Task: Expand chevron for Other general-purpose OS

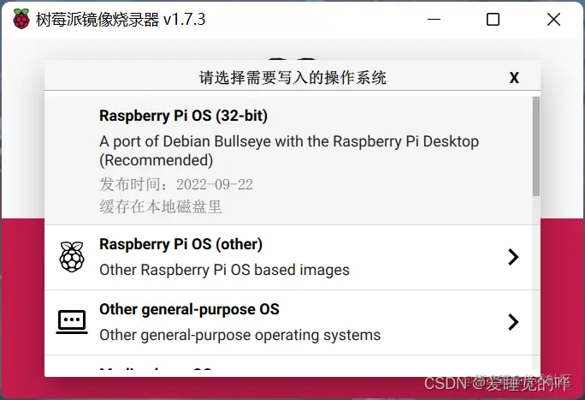Action: (514, 322)
